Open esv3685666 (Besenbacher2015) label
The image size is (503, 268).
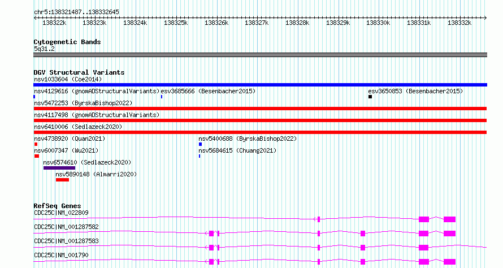(208, 91)
